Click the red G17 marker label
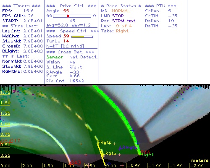 coord(15,141)
